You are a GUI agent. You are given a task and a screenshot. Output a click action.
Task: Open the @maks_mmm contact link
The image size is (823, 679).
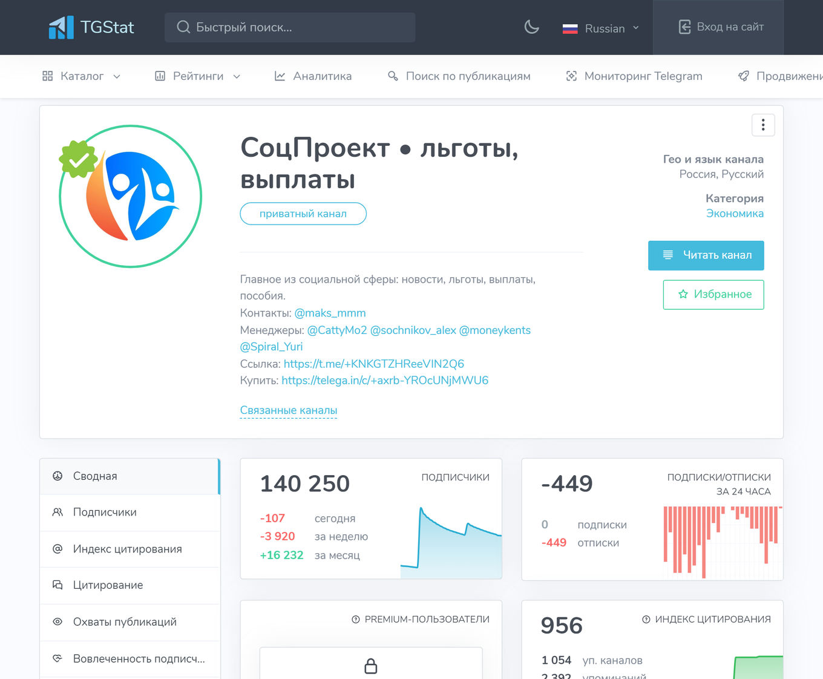pos(330,313)
